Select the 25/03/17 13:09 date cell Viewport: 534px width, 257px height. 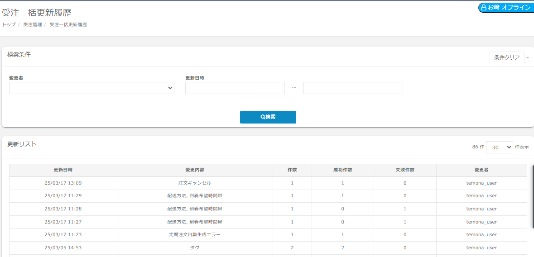tap(63, 183)
